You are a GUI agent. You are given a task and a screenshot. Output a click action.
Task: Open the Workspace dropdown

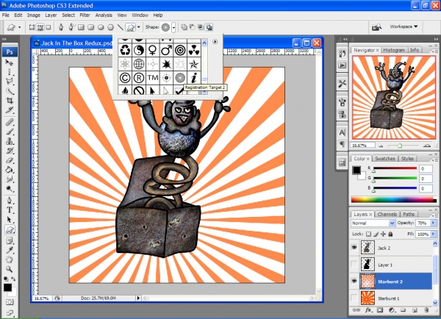(404, 26)
